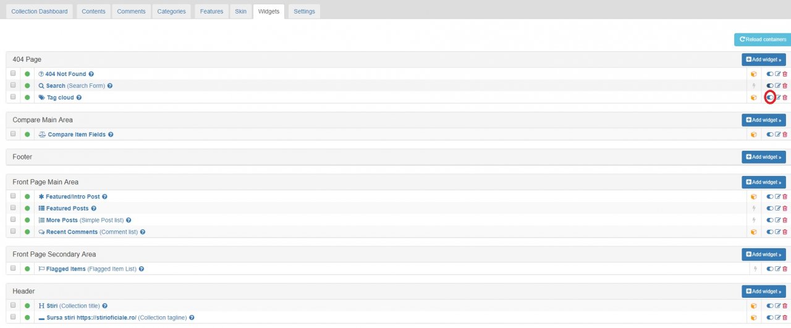Select the Tag cloud row checkbox
The image size is (791, 328).
(x=13, y=97)
